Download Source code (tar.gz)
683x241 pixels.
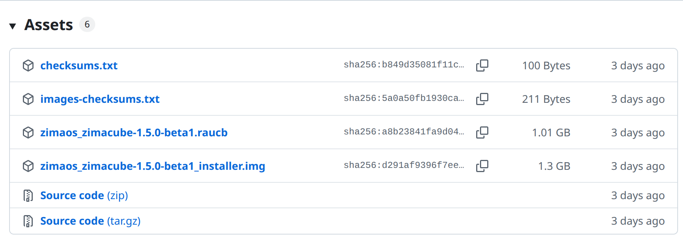[90, 221]
